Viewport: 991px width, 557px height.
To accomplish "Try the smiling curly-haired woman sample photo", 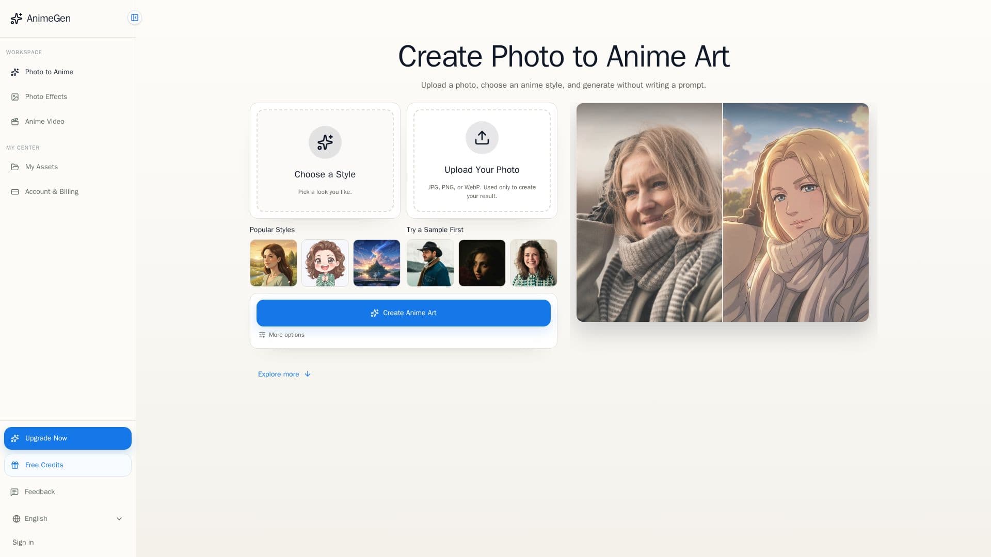I will pos(534,263).
